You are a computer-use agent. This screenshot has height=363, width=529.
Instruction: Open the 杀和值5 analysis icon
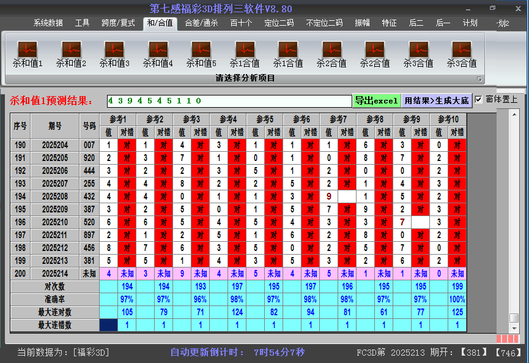pos(201,54)
